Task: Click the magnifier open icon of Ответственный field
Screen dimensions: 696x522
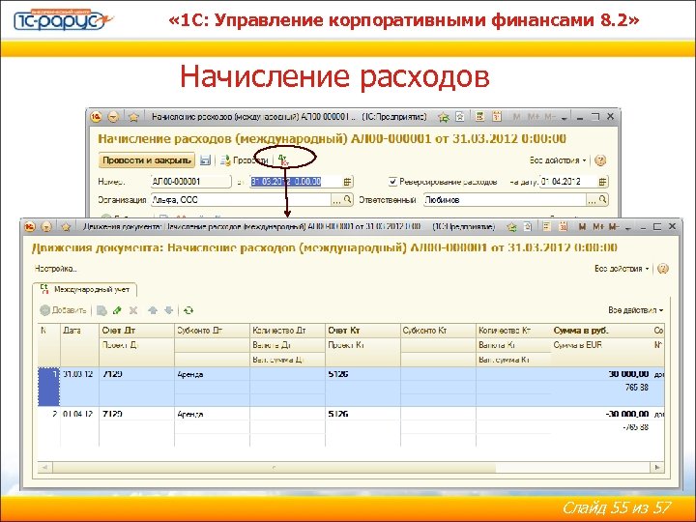Action: pyautogui.click(x=602, y=200)
